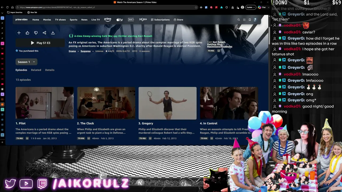Open the Live TV menu item
This screenshot has width=342, height=192.
(95, 20)
